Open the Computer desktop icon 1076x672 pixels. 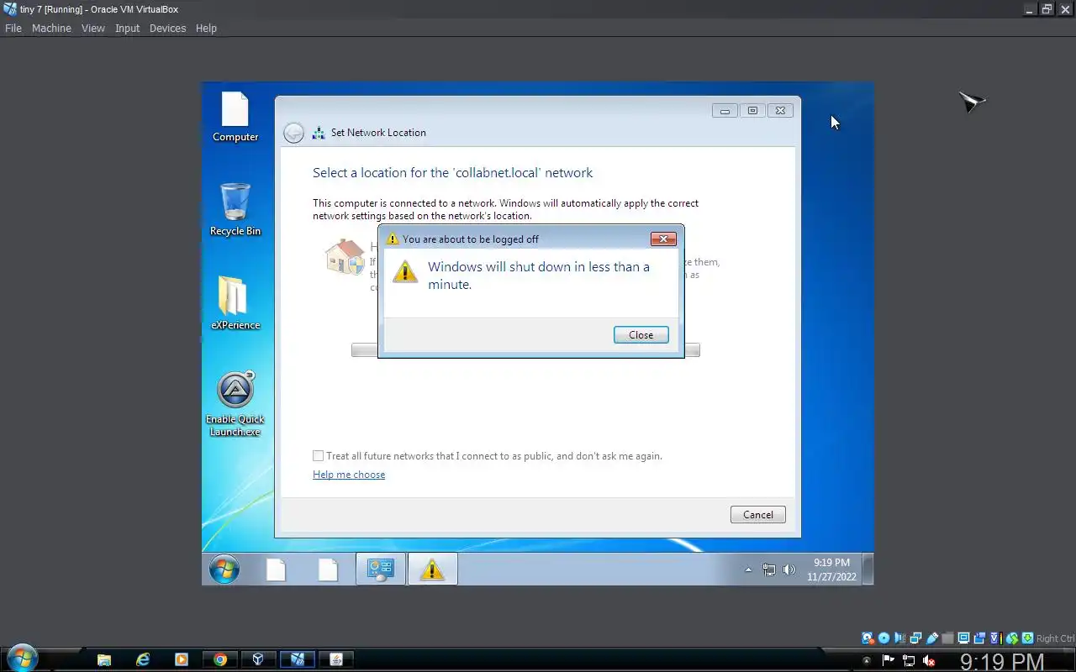coord(235,117)
